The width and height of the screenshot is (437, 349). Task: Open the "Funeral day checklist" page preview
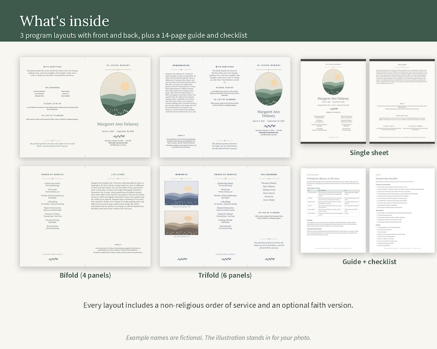(402, 210)
